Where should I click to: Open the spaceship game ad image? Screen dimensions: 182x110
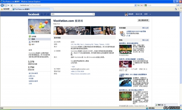coord(125,82)
